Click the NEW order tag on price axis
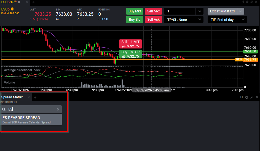Screen dimensions: 260x151 point(239,60)
